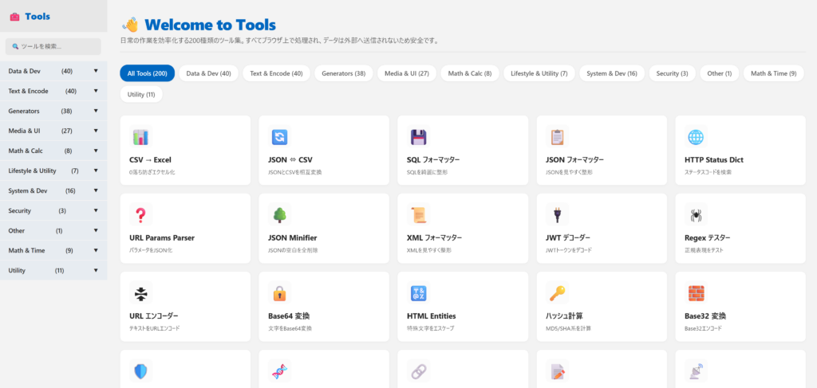Expand the Data & Dev sidebar category
The image size is (817, 388).
(53, 71)
